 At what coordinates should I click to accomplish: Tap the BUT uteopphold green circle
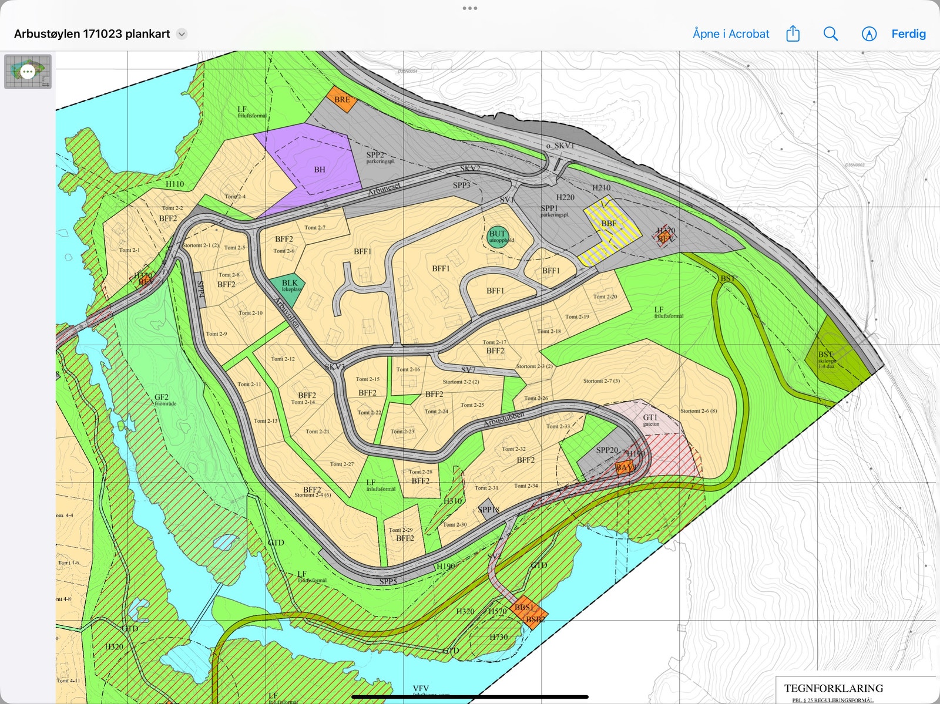tap(498, 236)
